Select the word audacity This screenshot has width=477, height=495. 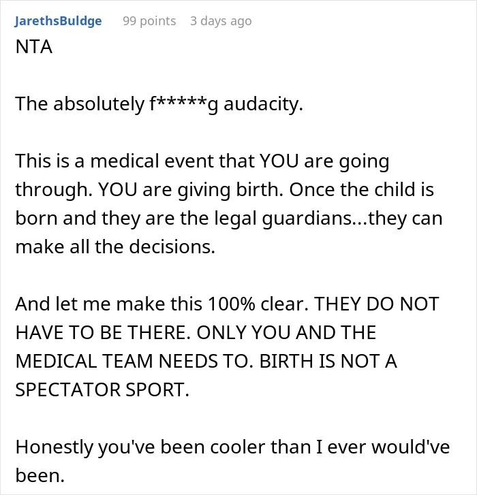[263, 104]
